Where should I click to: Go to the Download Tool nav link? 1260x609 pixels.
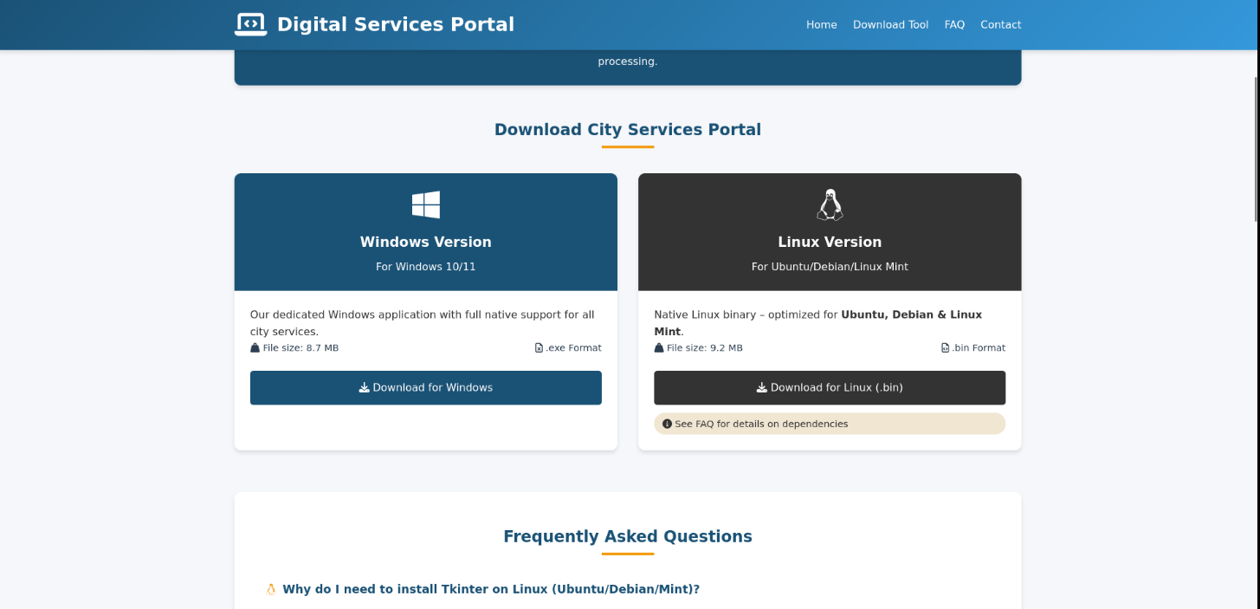(890, 25)
